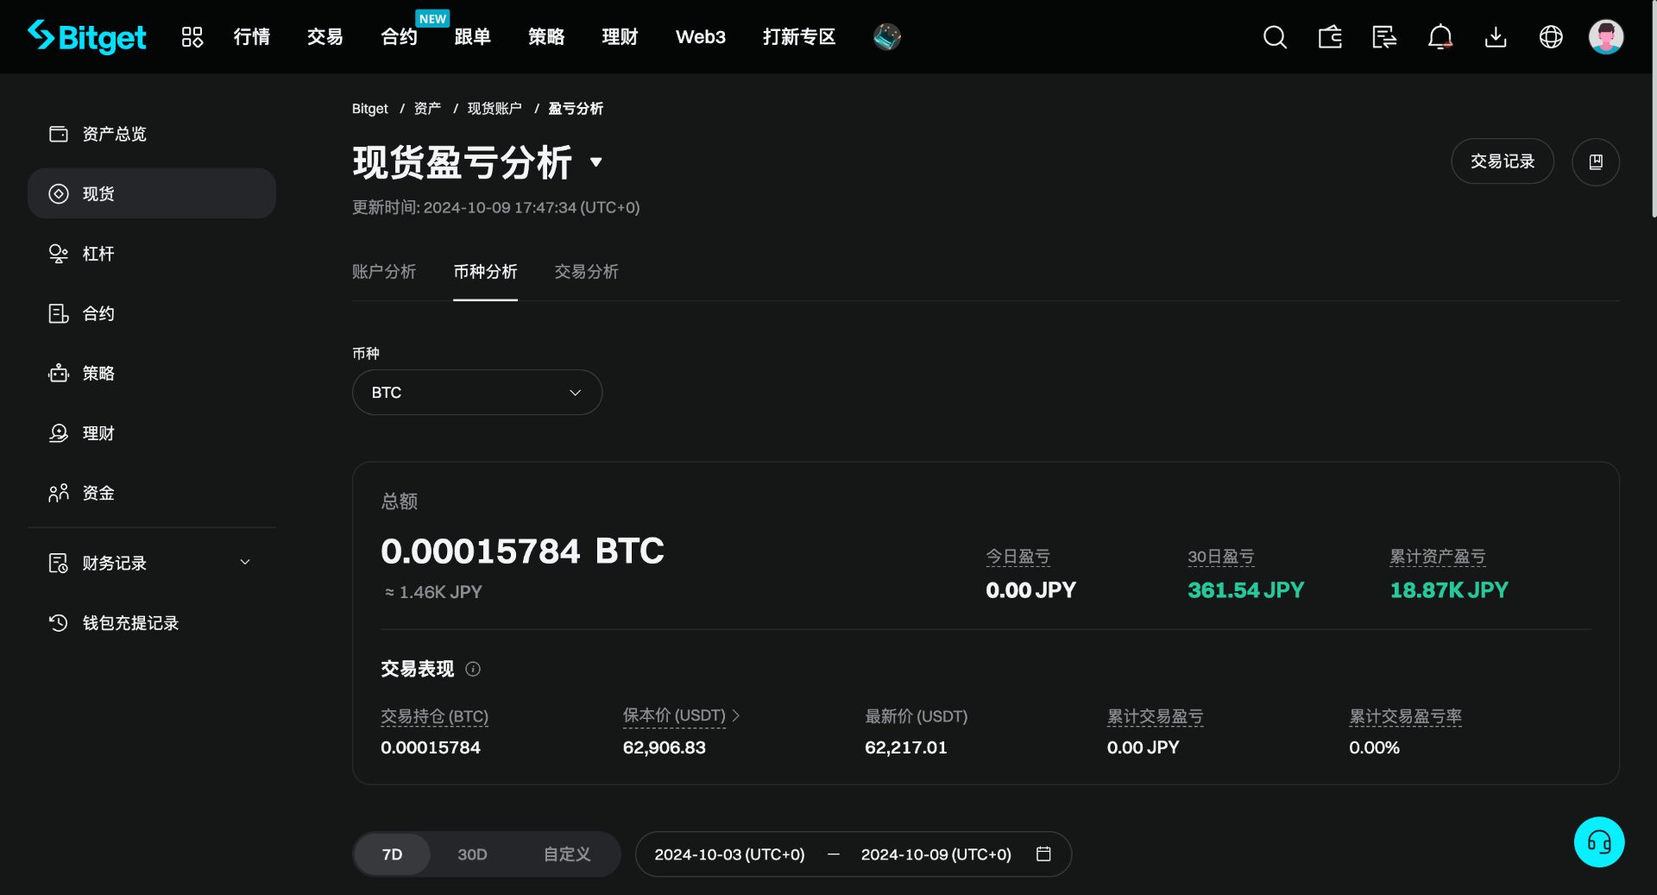Open the 打新专区 nav item
This screenshot has height=895, width=1657.
(799, 36)
